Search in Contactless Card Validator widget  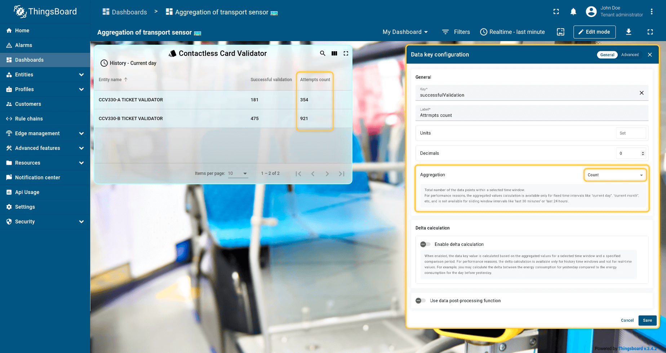323,53
